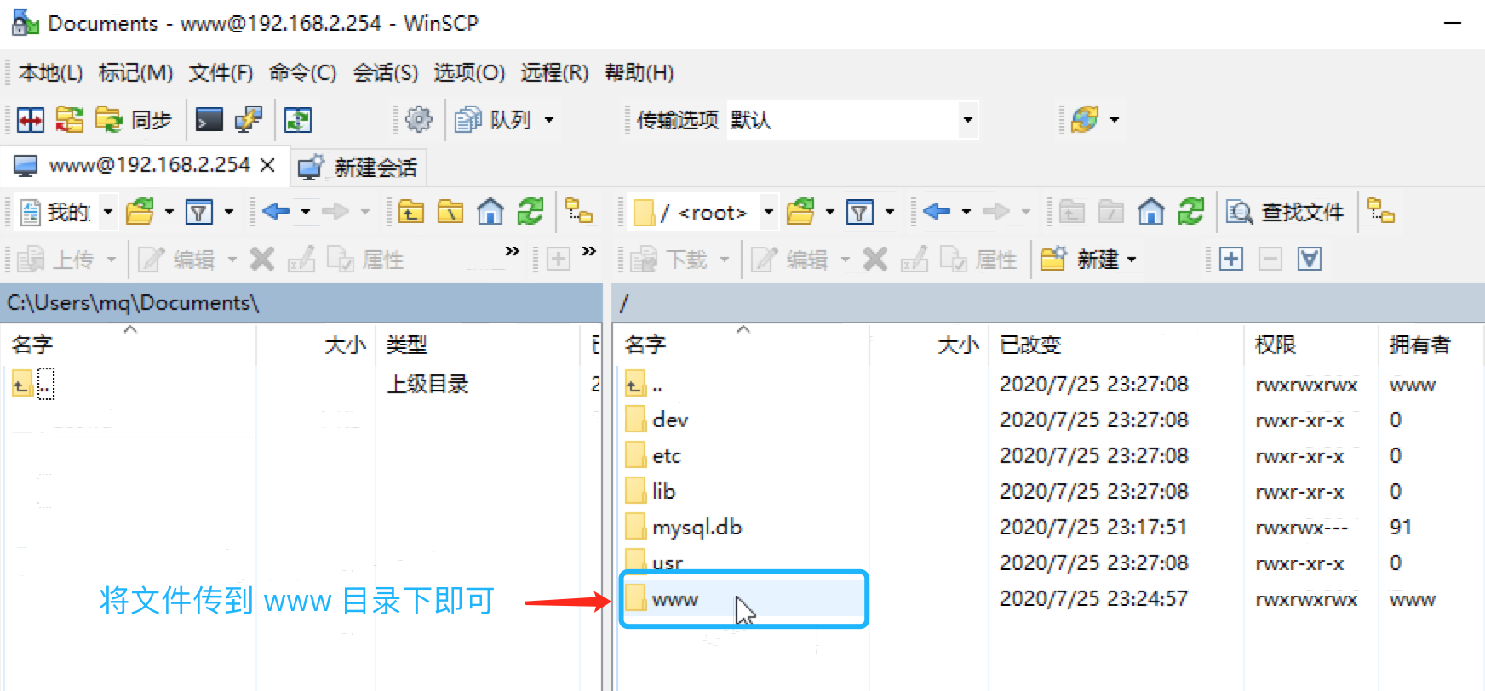This screenshot has width=1485, height=691.
Task: Expand the queue (队列) dropdown arrow
Action: coord(549,120)
